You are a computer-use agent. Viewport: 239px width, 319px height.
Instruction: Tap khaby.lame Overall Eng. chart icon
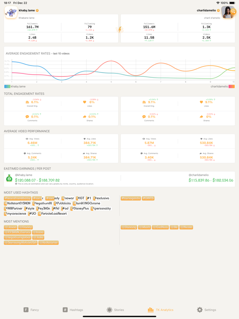[x=27, y=102]
